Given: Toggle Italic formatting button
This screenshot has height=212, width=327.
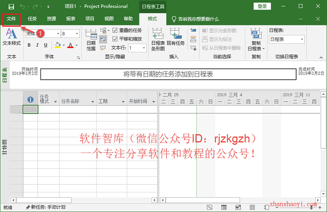Looking at the screenshot, I should [38, 45].
